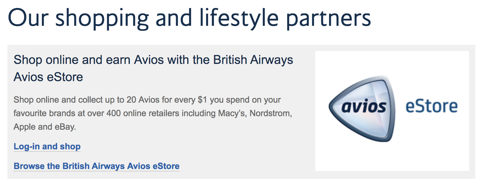The width and height of the screenshot is (482, 185).
Task: Click 'Apple and eBay' text line
Action: (45, 127)
